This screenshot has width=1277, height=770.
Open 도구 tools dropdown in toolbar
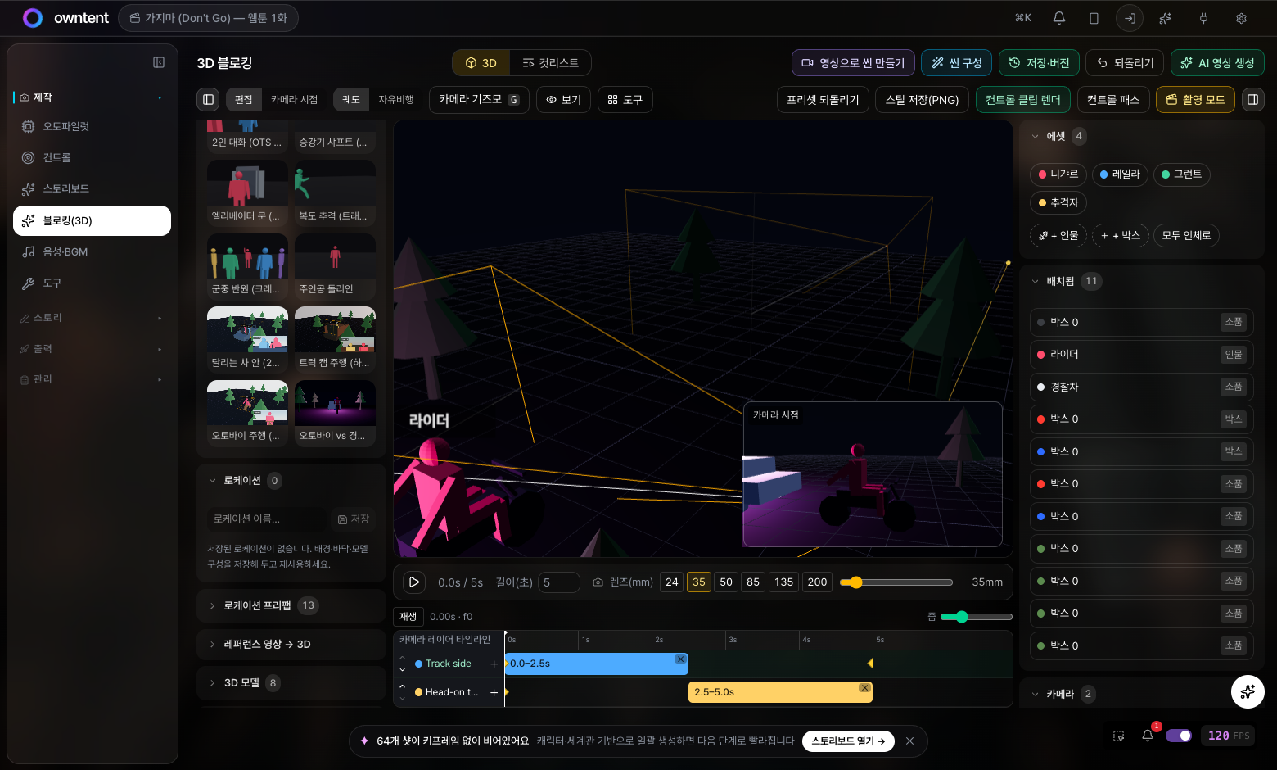(625, 99)
